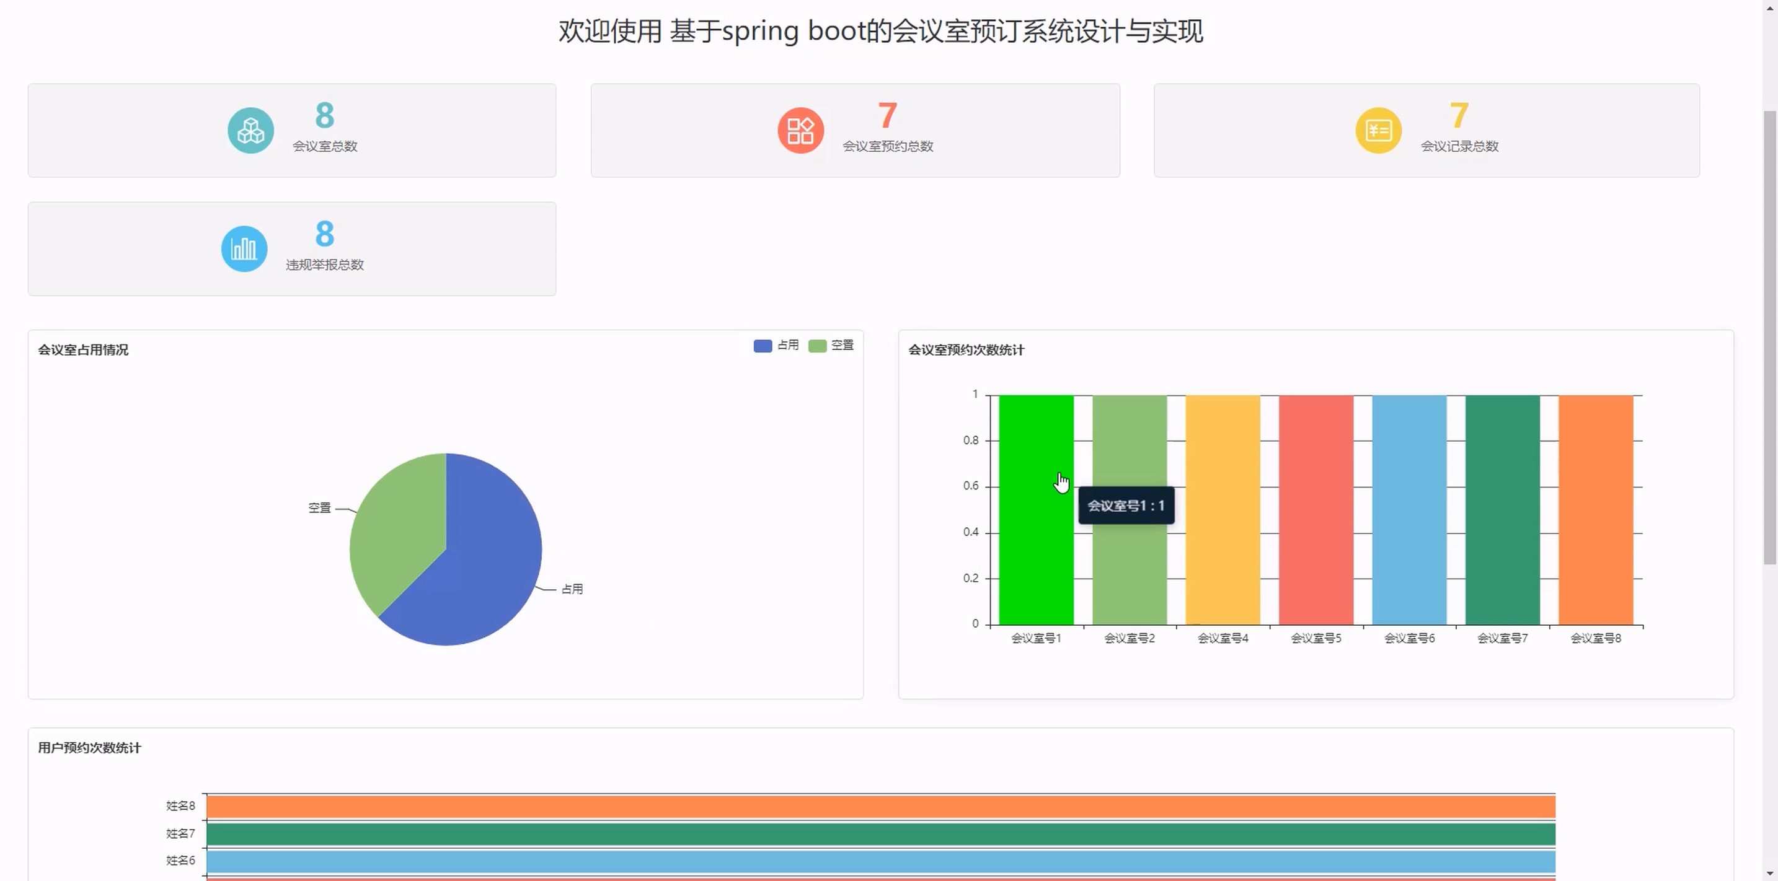Click the orange 会议室号8 bar
This screenshot has height=881, width=1778.
1595,511
